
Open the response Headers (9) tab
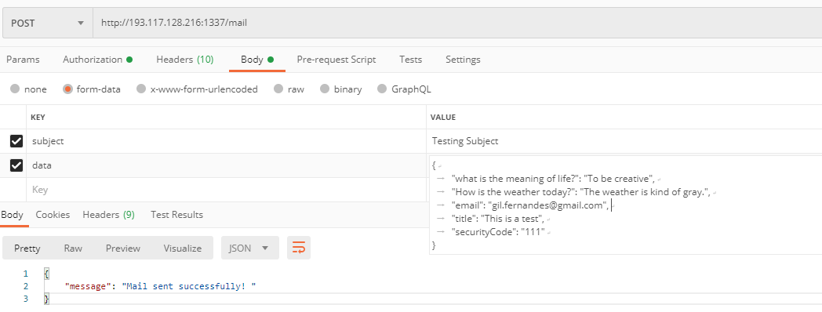coord(108,215)
